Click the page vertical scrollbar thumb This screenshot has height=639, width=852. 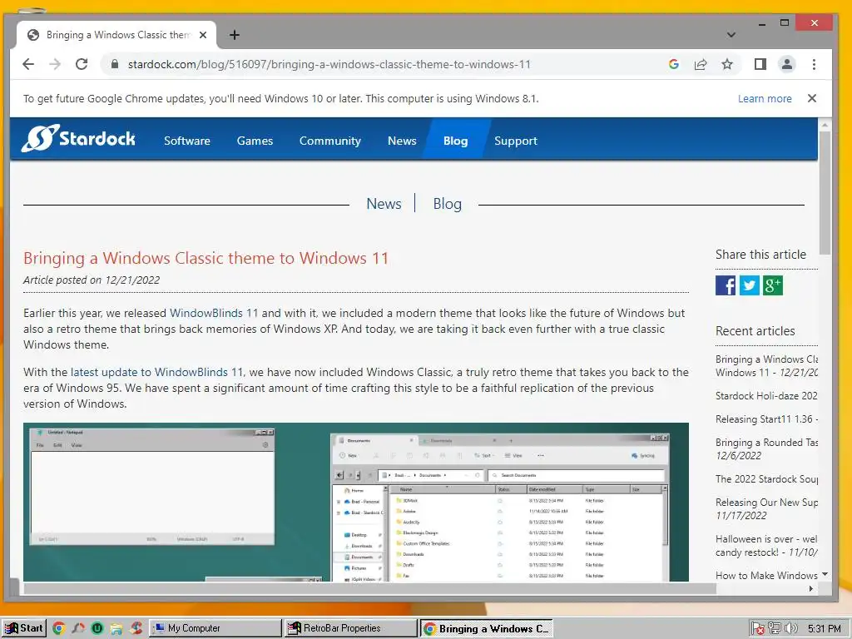coord(825,193)
